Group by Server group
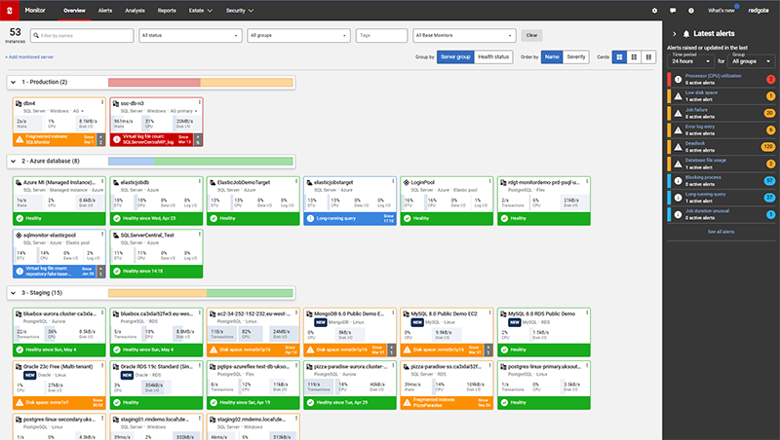 point(455,57)
